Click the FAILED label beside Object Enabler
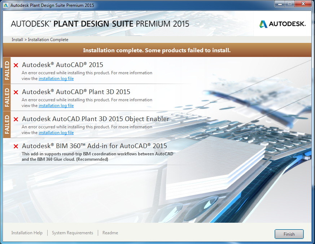 tap(7, 124)
